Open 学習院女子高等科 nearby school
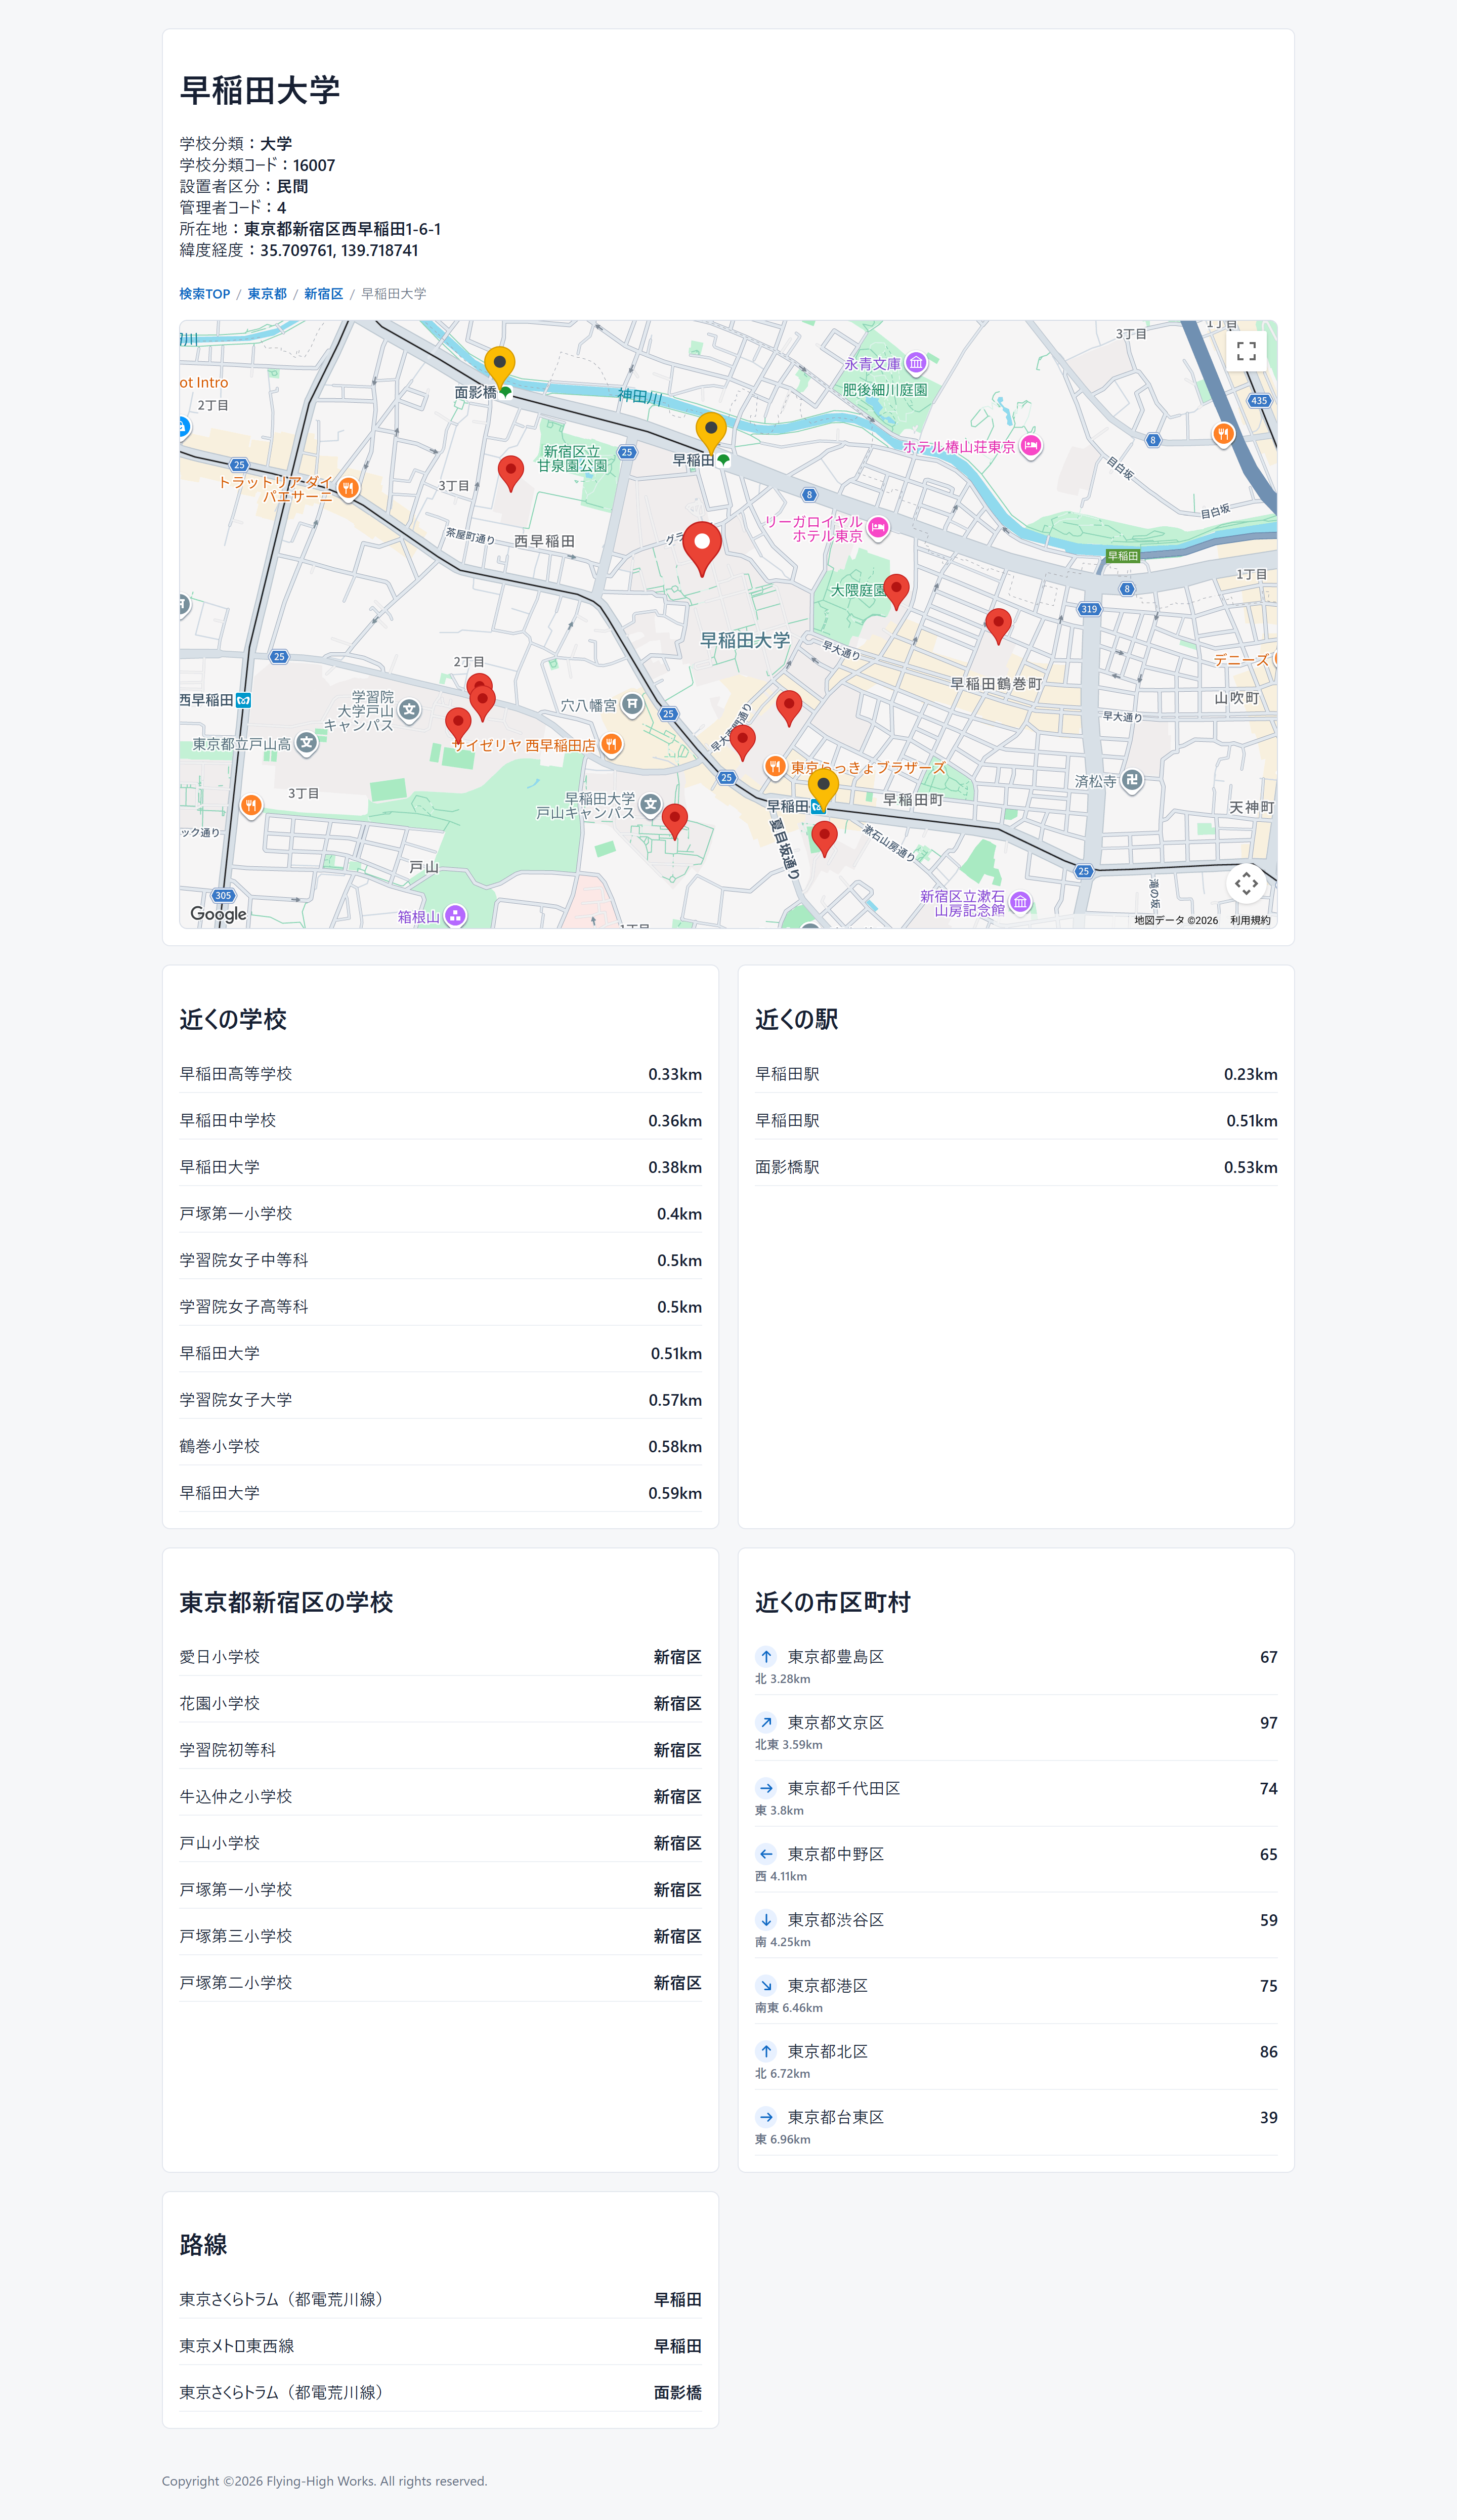 tap(441, 1307)
